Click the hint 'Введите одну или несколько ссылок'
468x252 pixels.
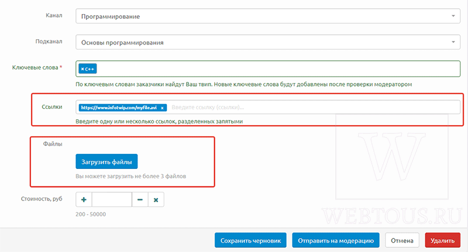pyautogui.click(x=159, y=122)
